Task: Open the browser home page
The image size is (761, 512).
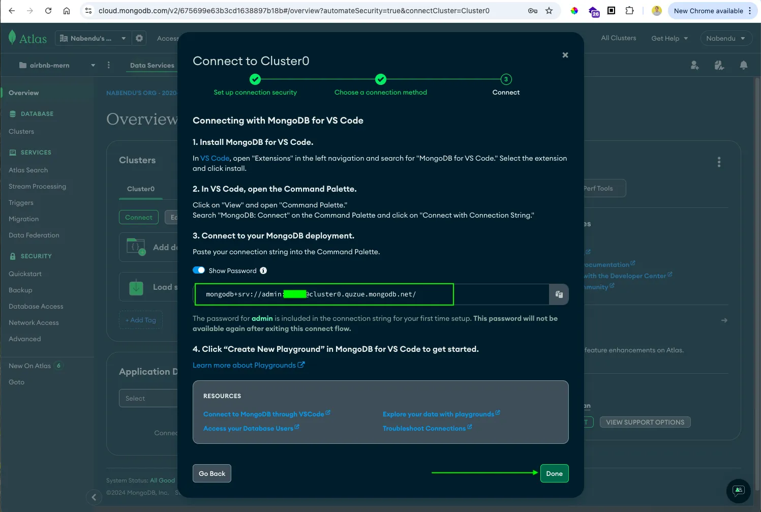Action: tap(67, 11)
